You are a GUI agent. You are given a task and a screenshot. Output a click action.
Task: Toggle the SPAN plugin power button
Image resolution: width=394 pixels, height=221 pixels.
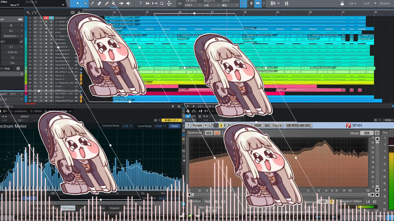pyautogui.click(x=188, y=116)
